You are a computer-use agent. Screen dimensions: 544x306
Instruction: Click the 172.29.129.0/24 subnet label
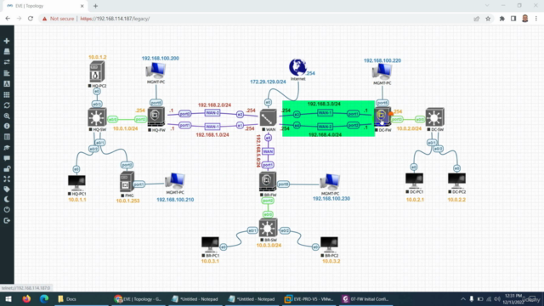tap(268, 82)
